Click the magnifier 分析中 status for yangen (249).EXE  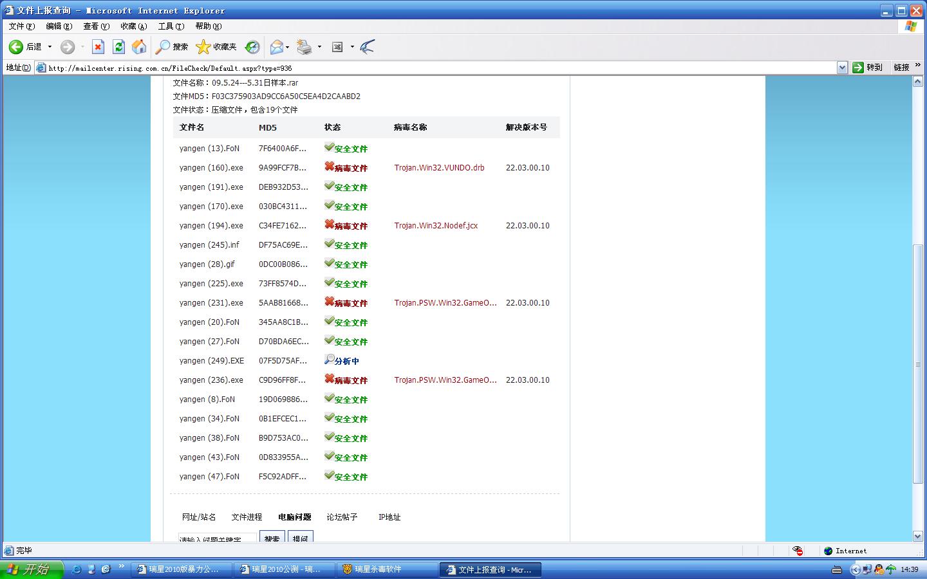tap(342, 361)
